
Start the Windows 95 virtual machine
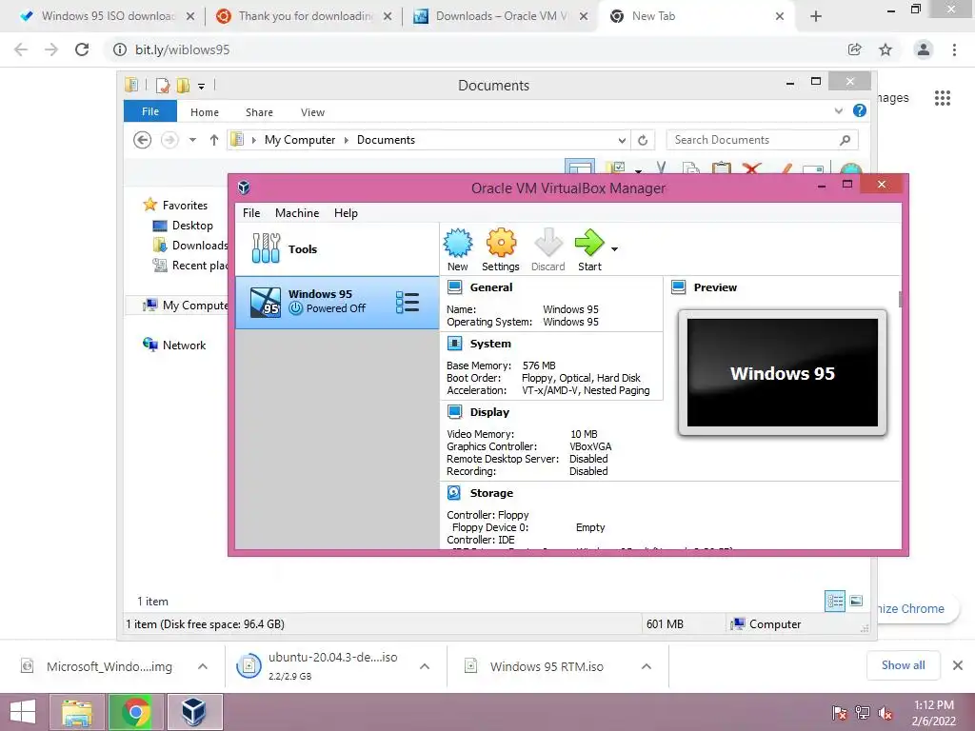[x=589, y=249]
